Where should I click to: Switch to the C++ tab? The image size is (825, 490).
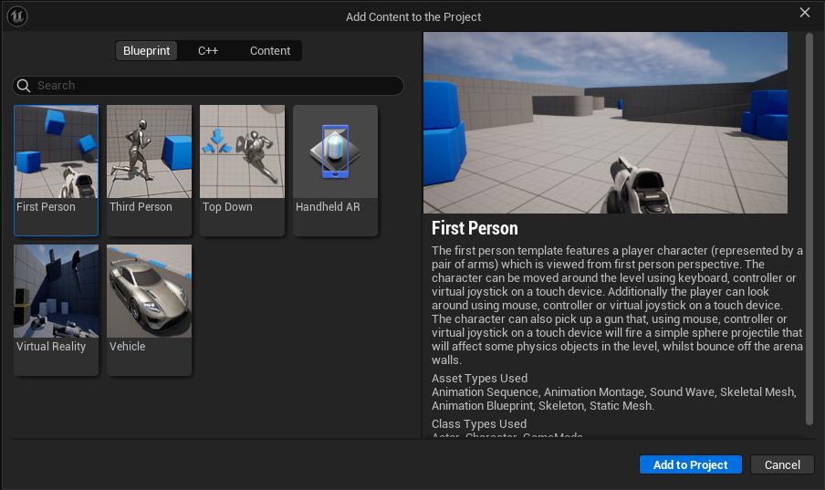pyautogui.click(x=208, y=50)
